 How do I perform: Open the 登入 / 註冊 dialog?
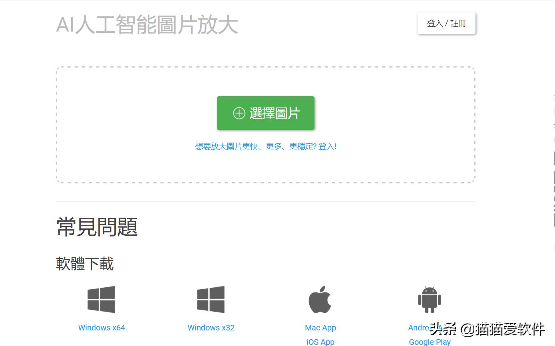(446, 23)
